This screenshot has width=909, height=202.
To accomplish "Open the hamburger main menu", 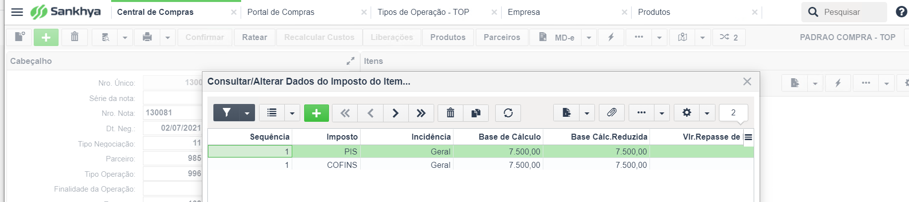I will point(17,12).
